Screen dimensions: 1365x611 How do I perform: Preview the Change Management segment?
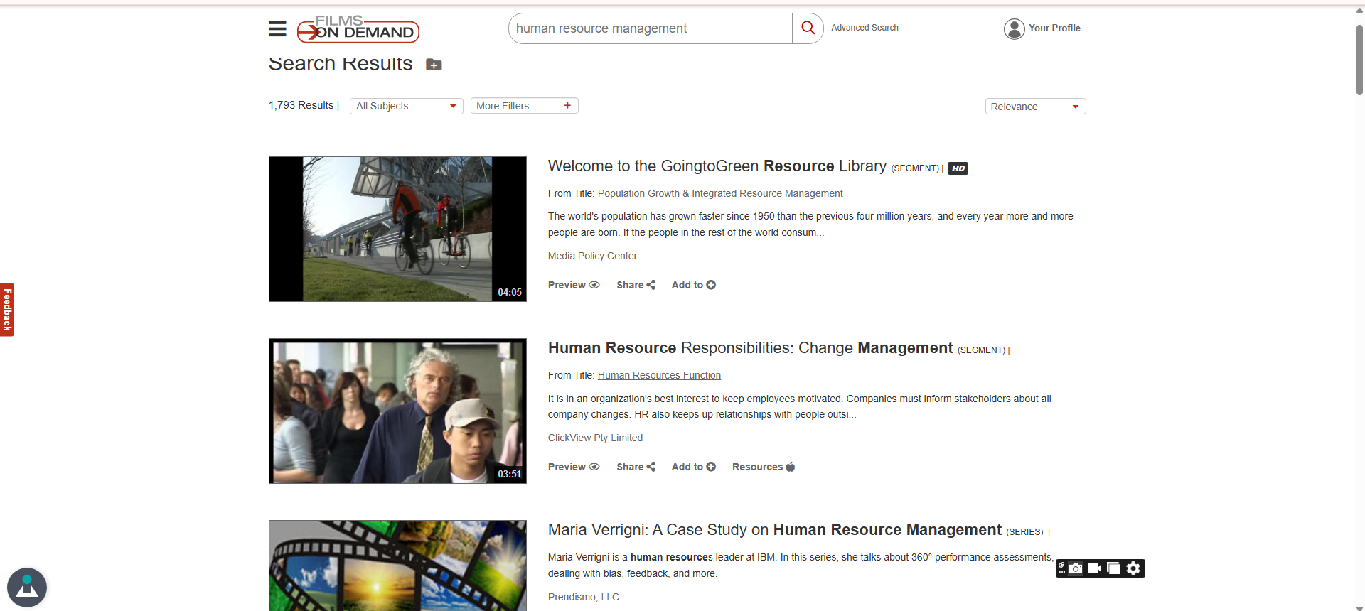[x=574, y=467]
